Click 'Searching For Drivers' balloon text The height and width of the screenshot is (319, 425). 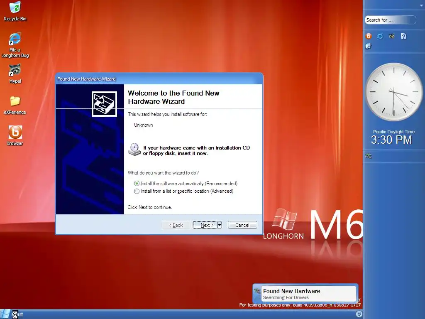286,297
